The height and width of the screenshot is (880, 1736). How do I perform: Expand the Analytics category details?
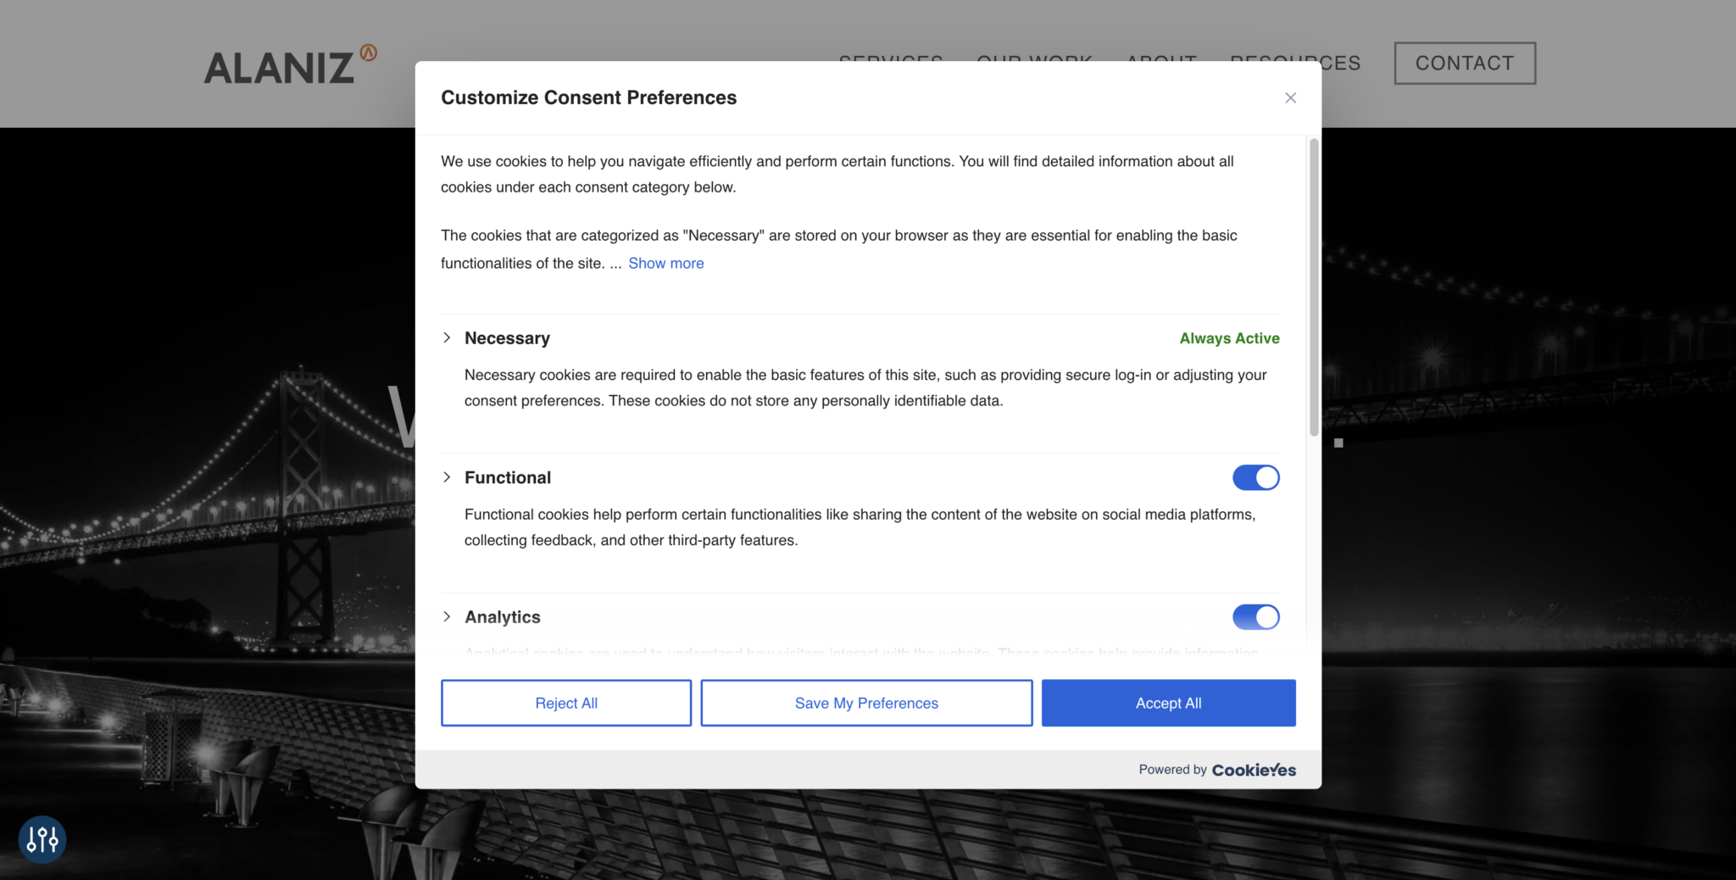447,617
